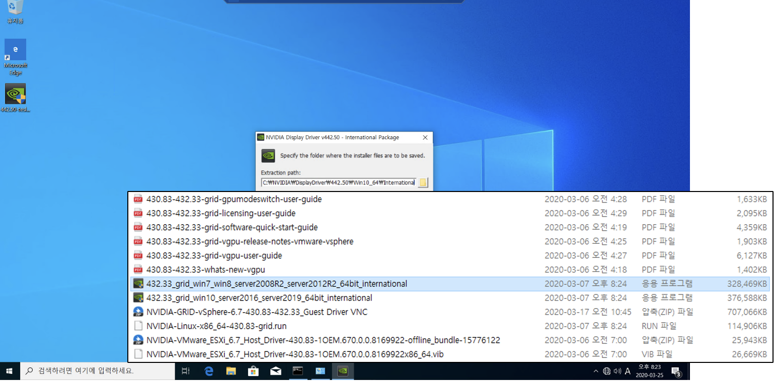Select file name 430.83-432.33-grid-licensing-user-guide
This screenshot has height=381, width=774.
(221, 213)
